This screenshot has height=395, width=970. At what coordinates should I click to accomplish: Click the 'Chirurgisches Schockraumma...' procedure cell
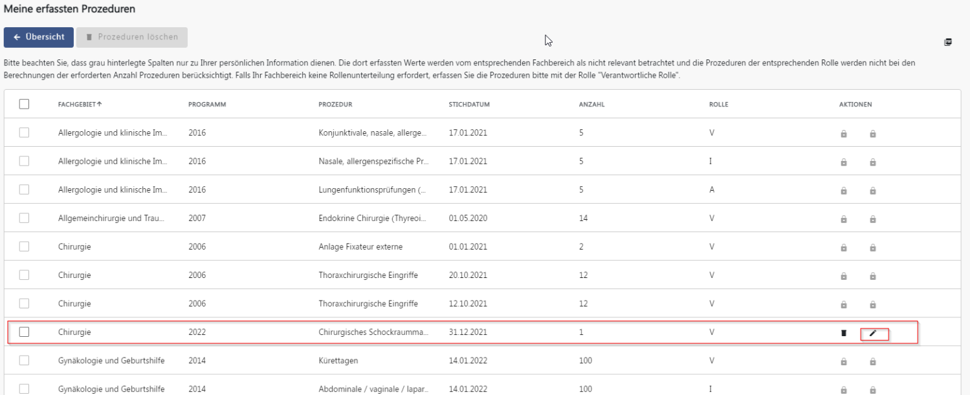click(373, 332)
